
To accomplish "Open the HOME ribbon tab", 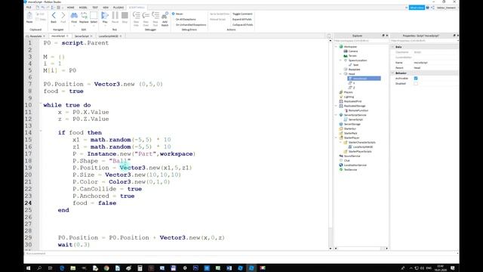I will click(x=70, y=8).
